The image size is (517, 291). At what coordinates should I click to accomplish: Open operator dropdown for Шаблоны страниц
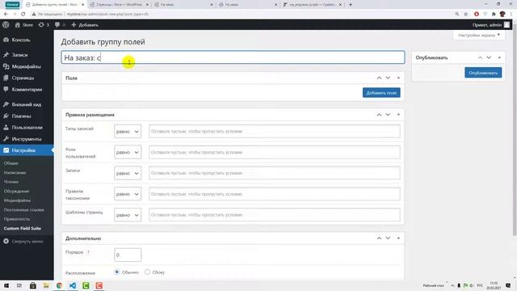tap(128, 215)
